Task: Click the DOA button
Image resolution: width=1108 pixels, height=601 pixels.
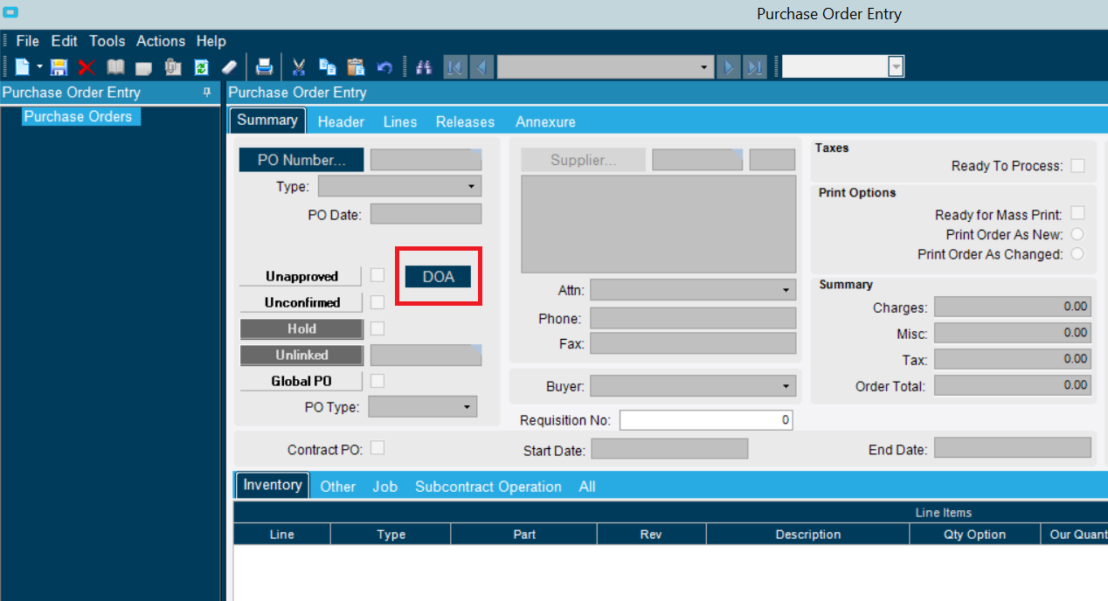Action: coord(438,276)
